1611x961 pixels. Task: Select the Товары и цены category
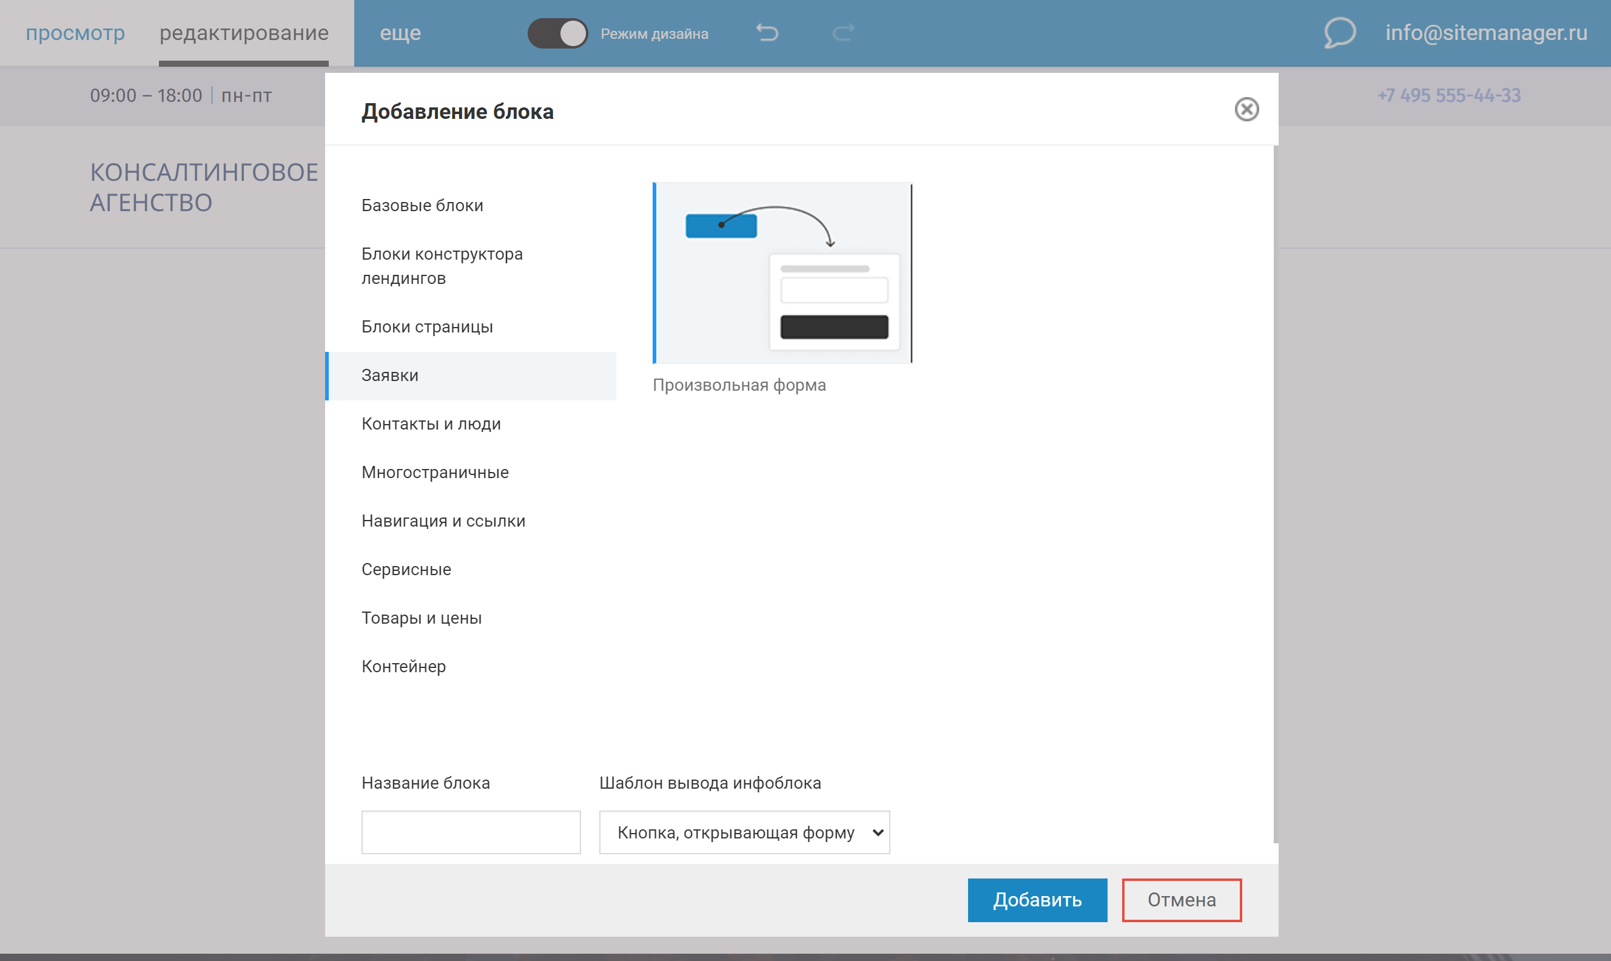422,618
